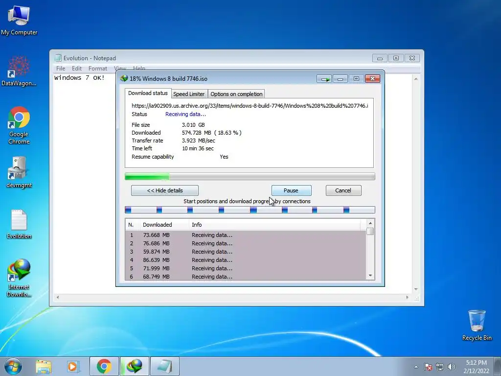Switch to Internet Download Manager in taskbar
The width and height of the screenshot is (501, 376).
point(134,366)
